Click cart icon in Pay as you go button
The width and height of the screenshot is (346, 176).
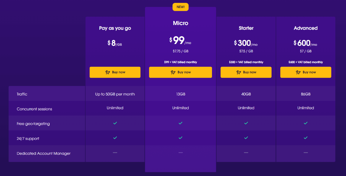[108, 72]
